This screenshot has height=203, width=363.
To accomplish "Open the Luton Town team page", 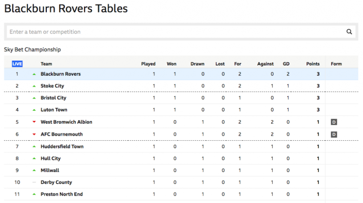I will [x=54, y=110].
